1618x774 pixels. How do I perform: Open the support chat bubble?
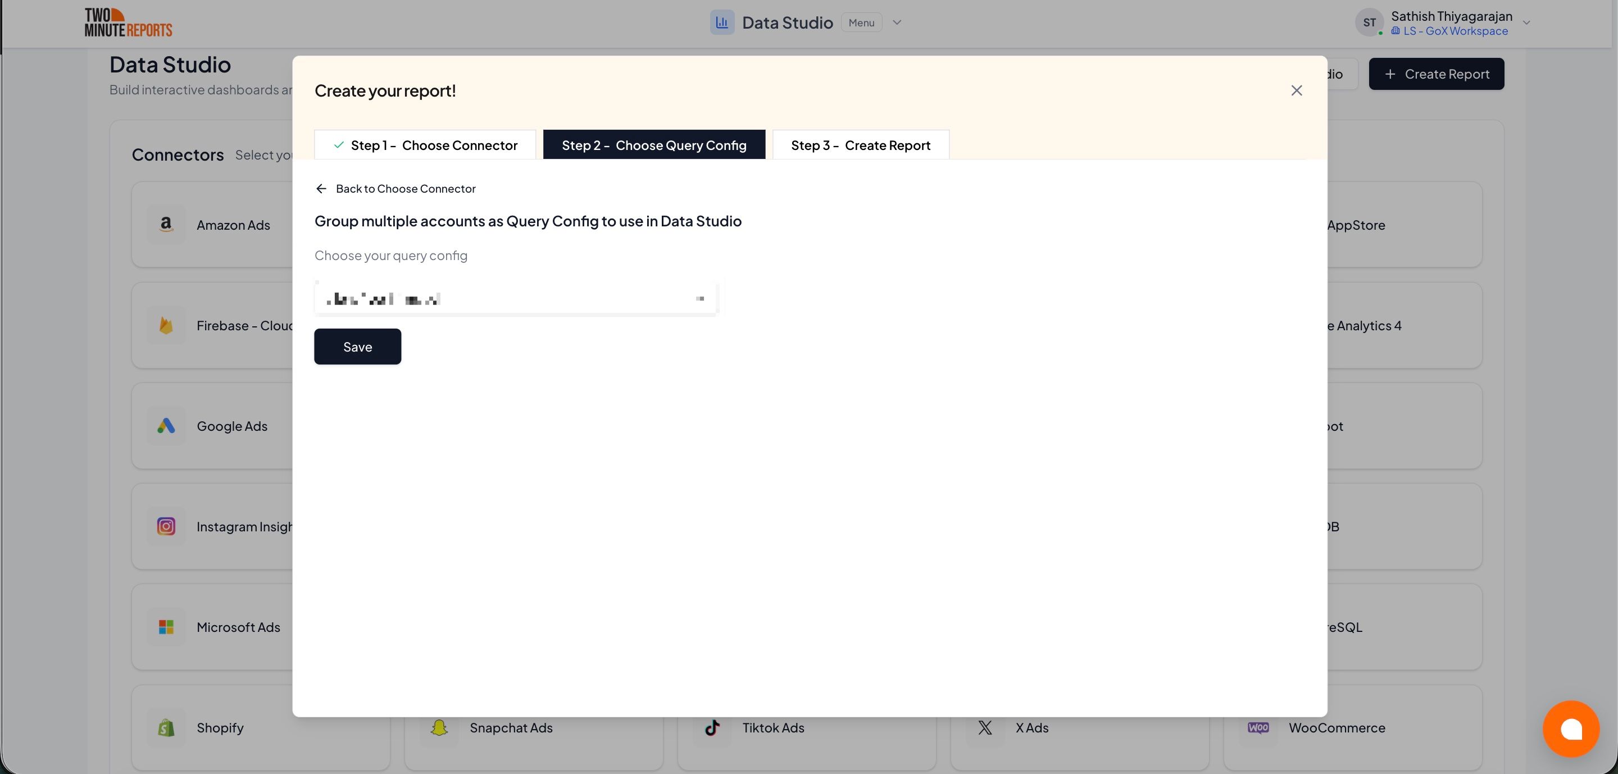click(x=1571, y=729)
